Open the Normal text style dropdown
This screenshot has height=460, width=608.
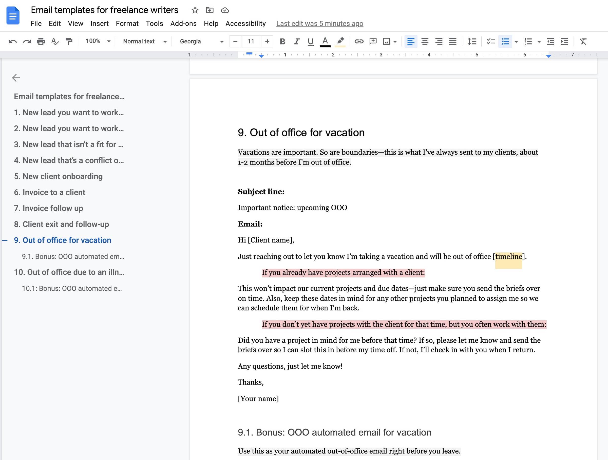coord(145,41)
